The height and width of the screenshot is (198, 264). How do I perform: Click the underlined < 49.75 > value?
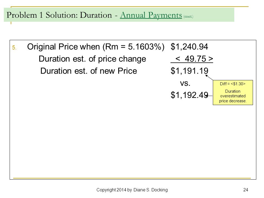click(x=194, y=59)
